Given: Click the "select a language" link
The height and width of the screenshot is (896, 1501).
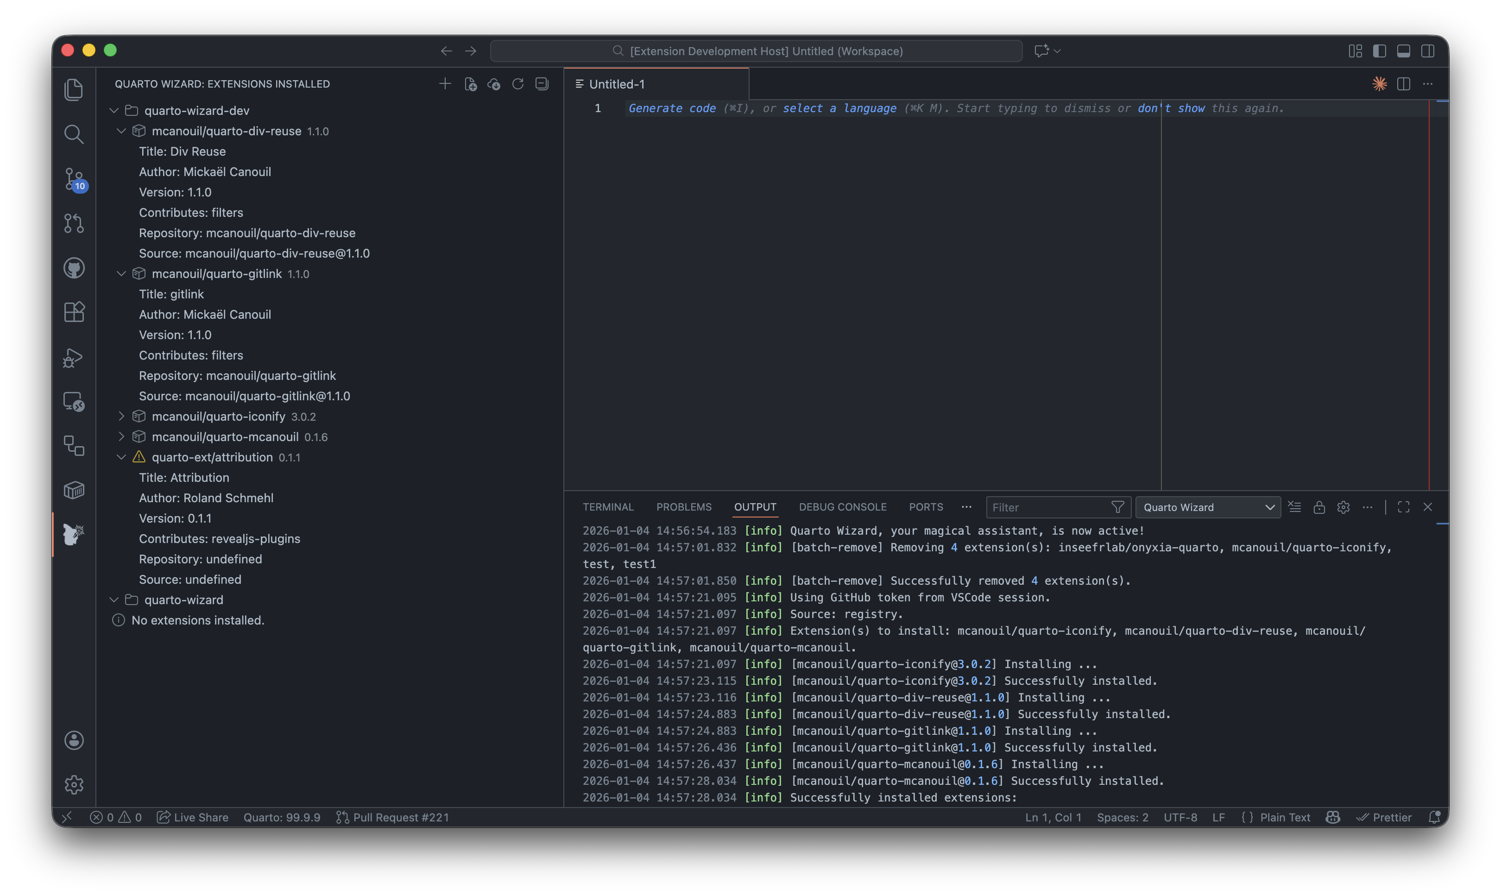Looking at the screenshot, I should click(839, 108).
